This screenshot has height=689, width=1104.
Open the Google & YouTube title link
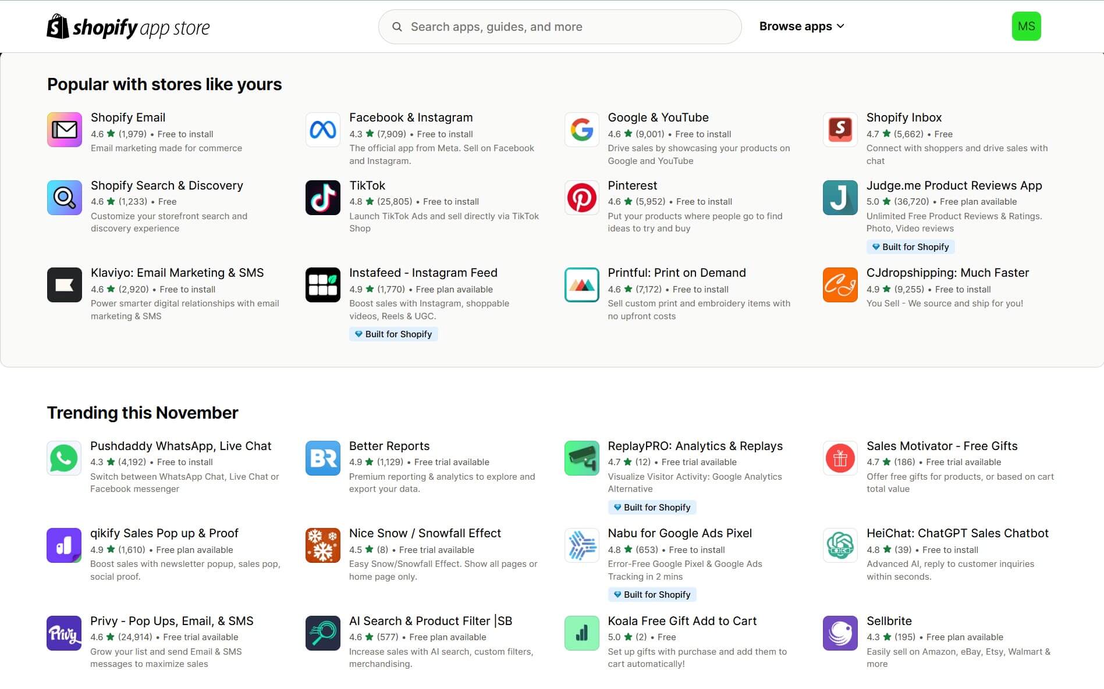(658, 117)
